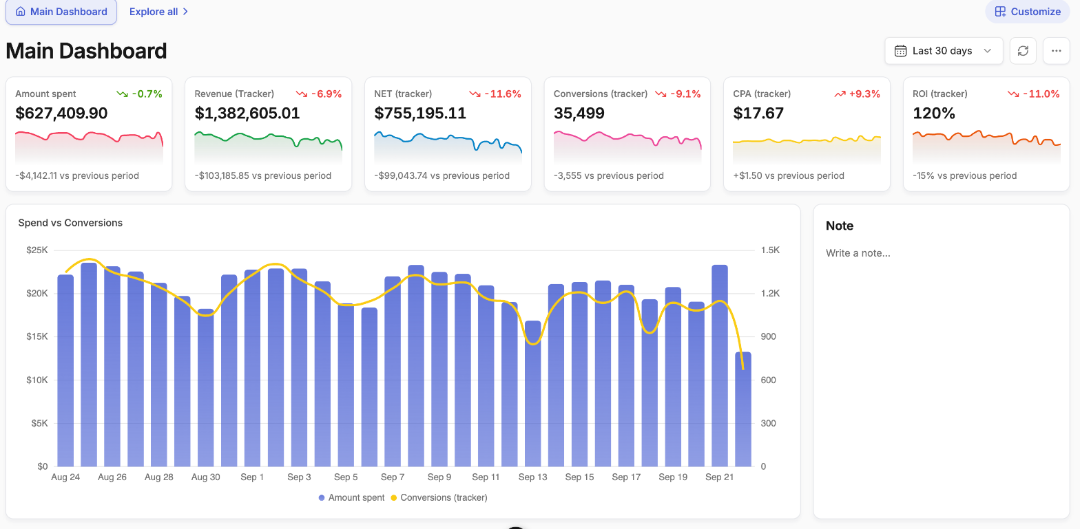
Task: Click the chevron next to Explore all
Action: click(185, 12)
